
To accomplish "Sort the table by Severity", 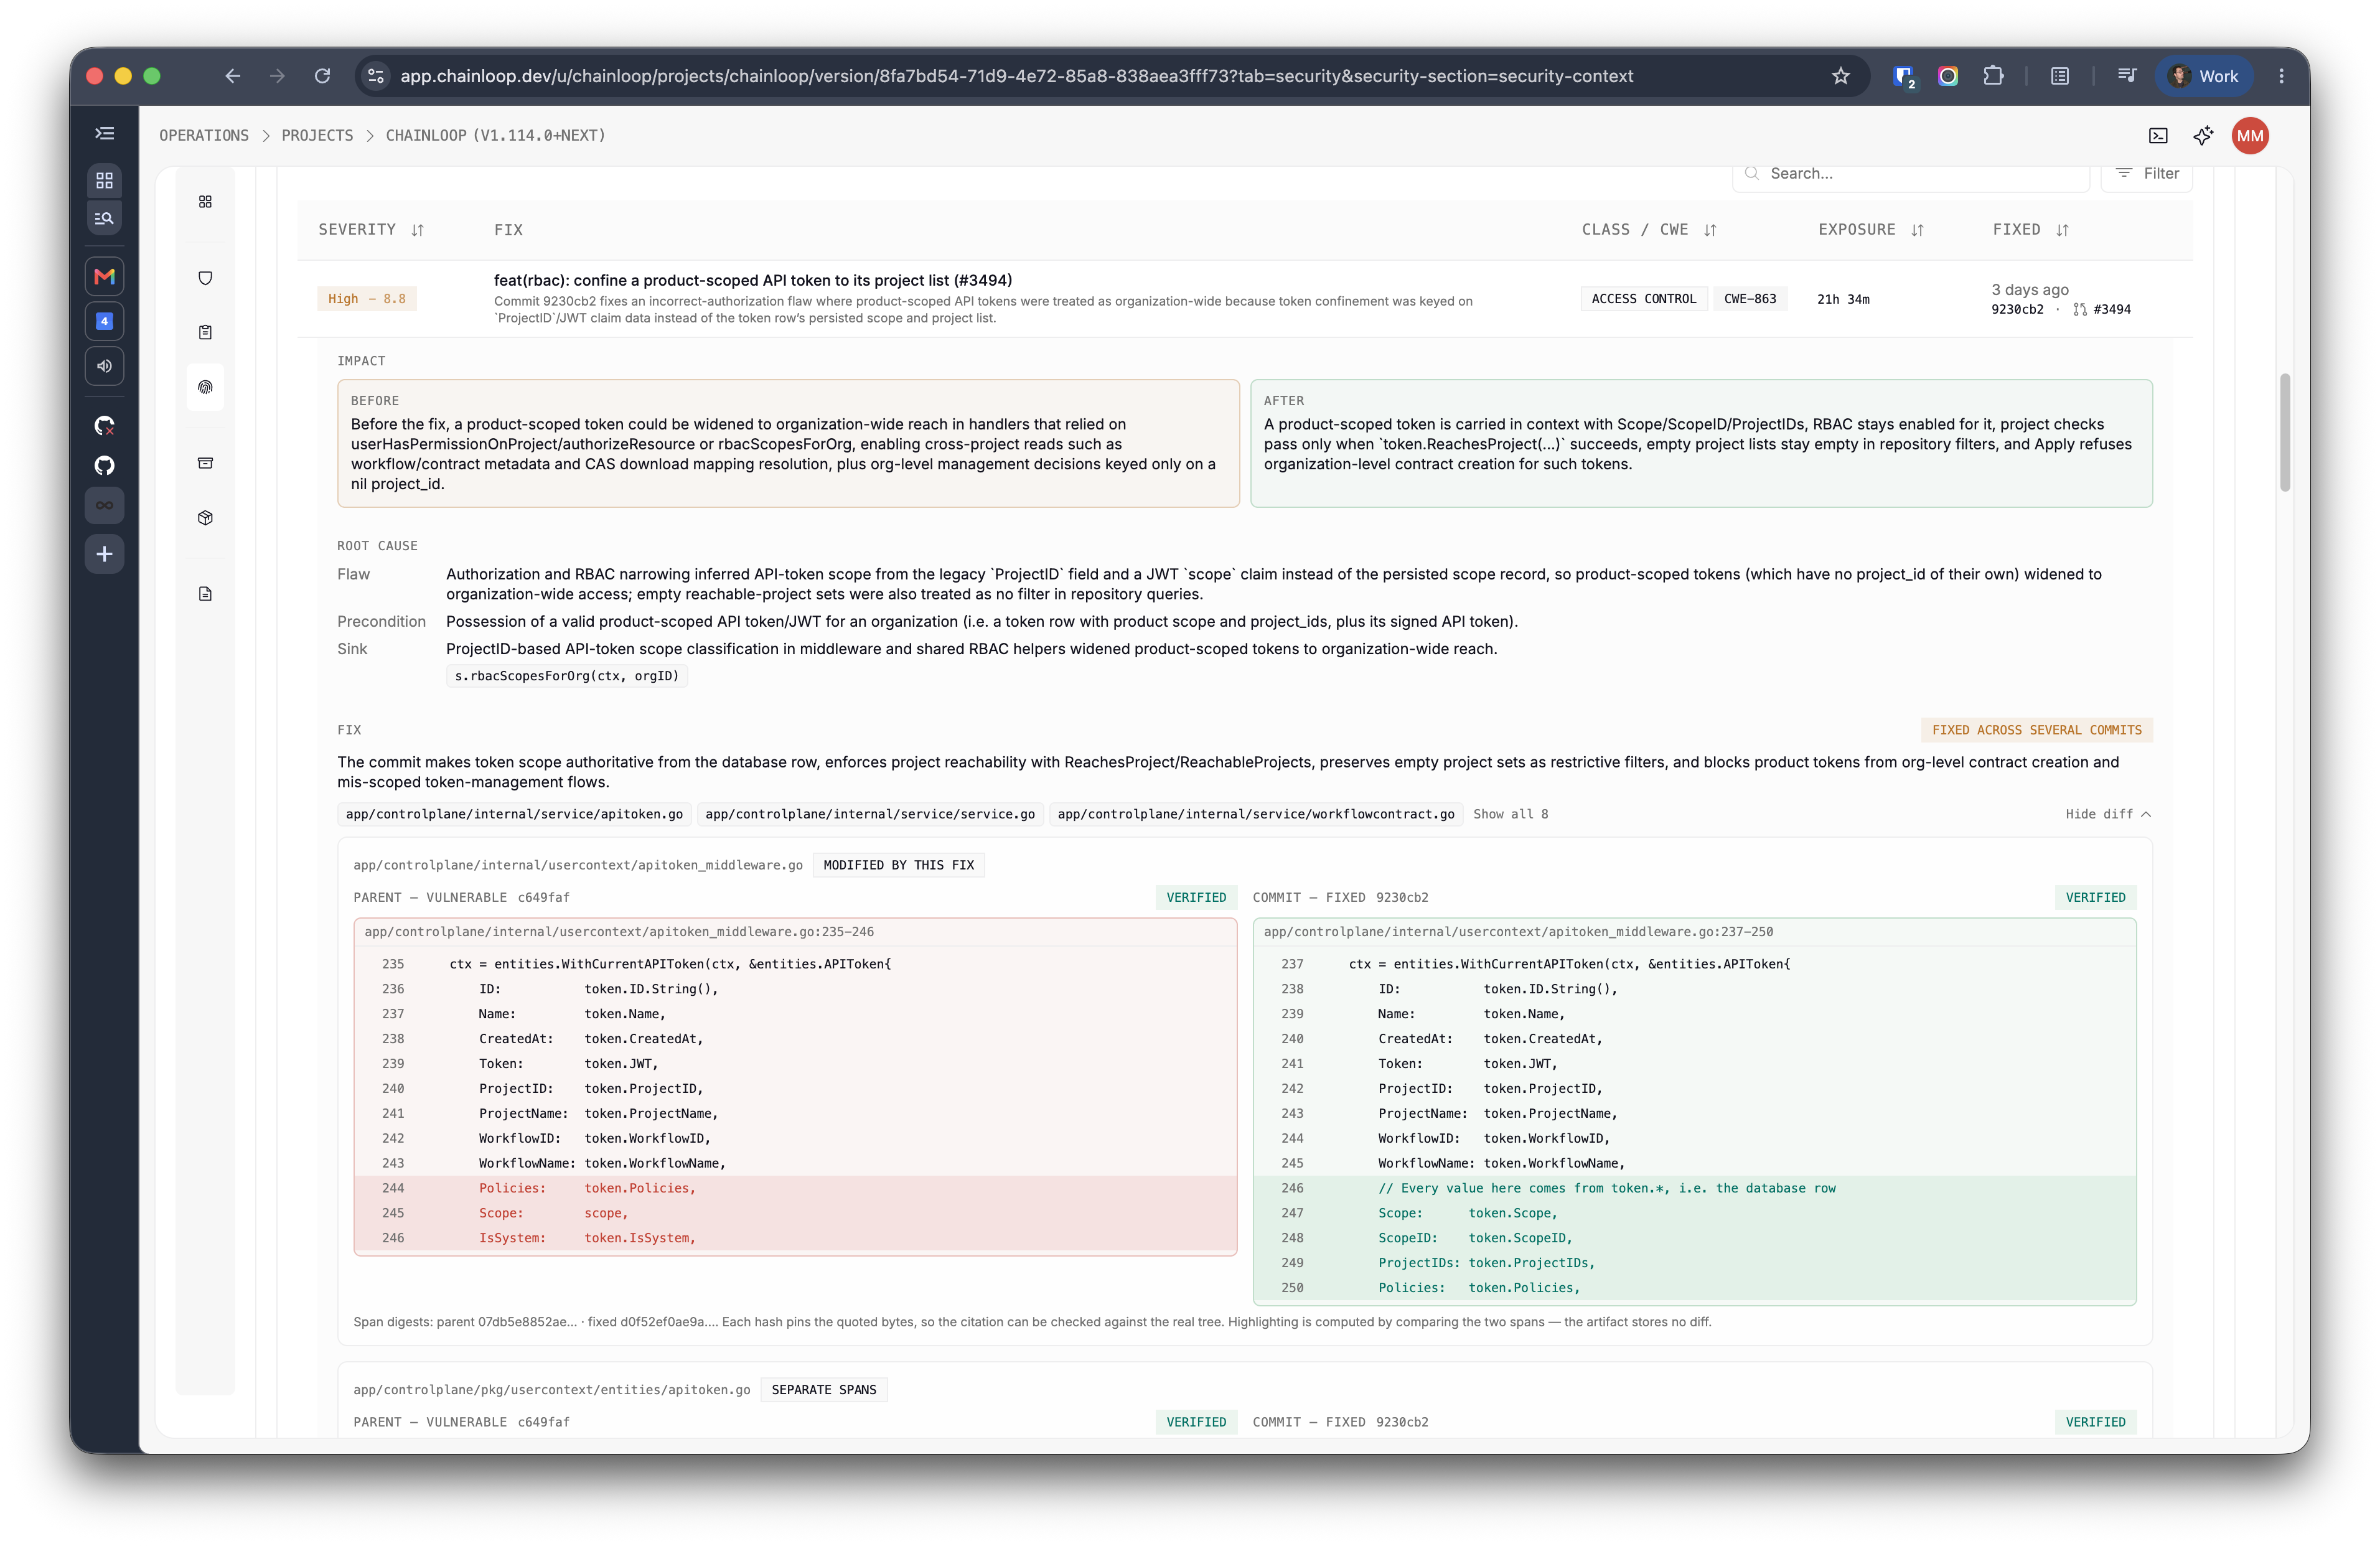I will (371, 230).
